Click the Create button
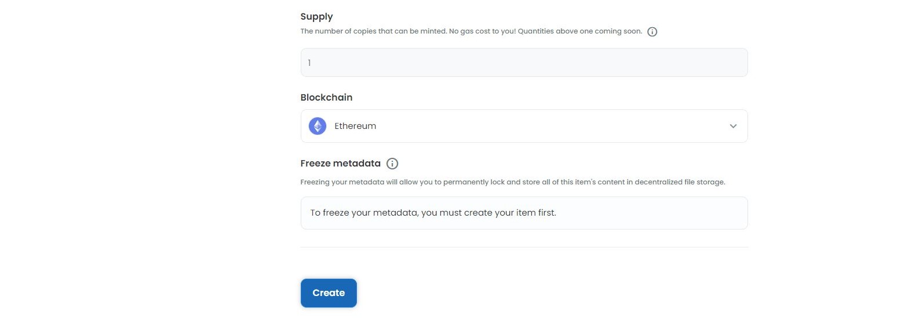Image resolution: width=908 pixels, height=333 pixels. [x=329, y=293]
